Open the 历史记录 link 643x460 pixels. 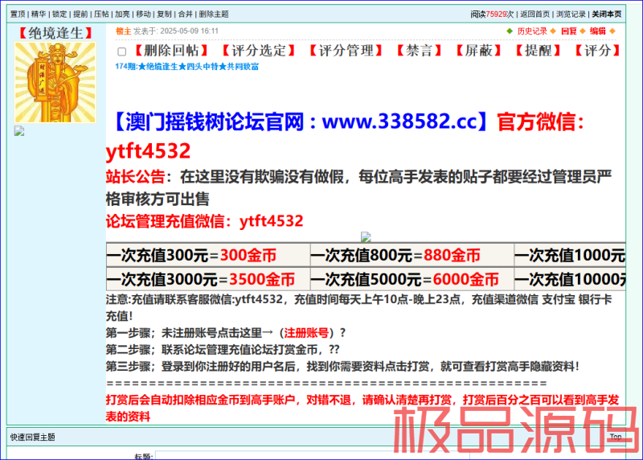[532, 31]
